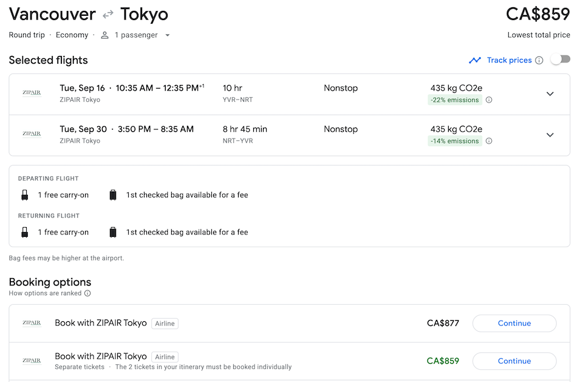Image resolution: width=583 pixels, height=382 pixels.
Task: Click the '8 hr 45 min' duration text
Action: coord(245,129)
